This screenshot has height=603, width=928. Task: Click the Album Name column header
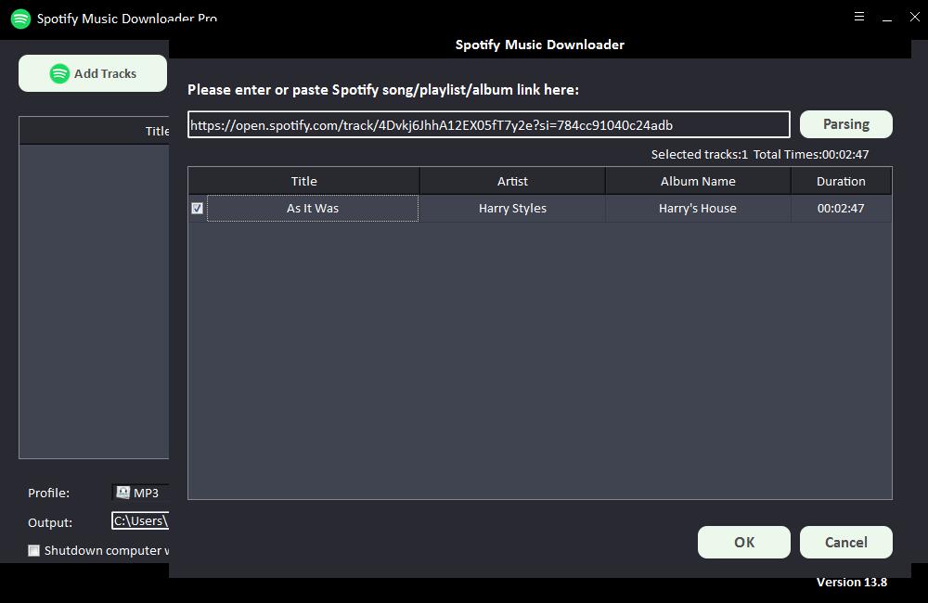[698, 181]
